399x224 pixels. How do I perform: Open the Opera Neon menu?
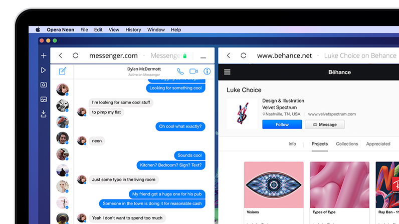(61, 29)
